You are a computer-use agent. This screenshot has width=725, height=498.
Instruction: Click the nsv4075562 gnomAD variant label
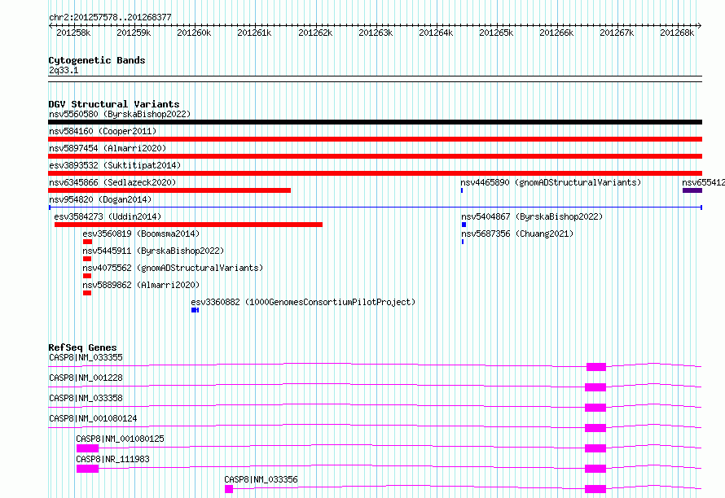point(173,268)
